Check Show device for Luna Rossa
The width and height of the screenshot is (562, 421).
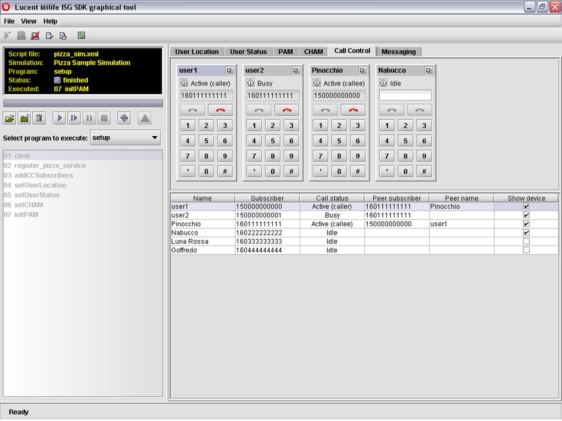coord(526,241)
